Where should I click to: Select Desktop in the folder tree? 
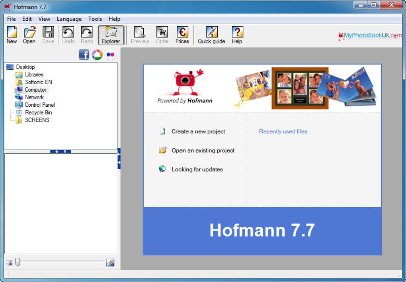pyautogui.click(x=25, y=67)
